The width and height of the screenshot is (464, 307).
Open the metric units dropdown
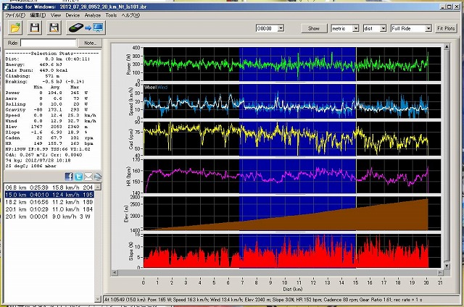pos(355,28)
